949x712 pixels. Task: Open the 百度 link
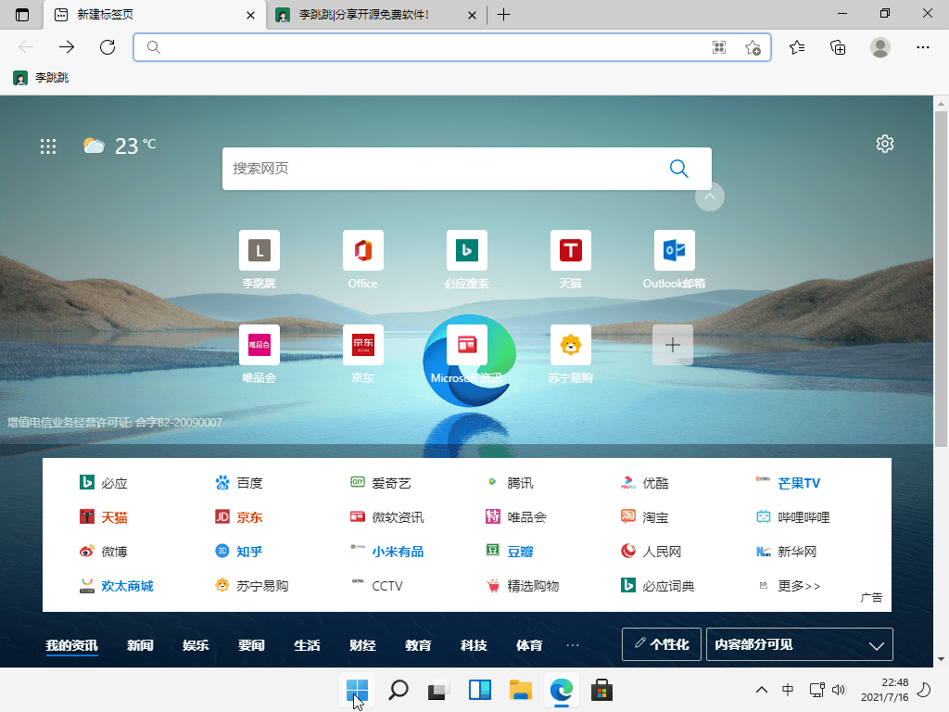click(x=239, y=482)
